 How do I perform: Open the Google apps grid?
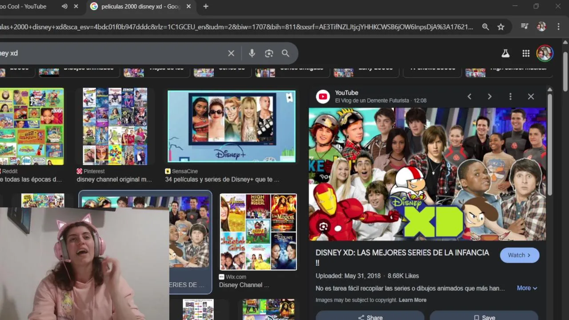(526, 53)
